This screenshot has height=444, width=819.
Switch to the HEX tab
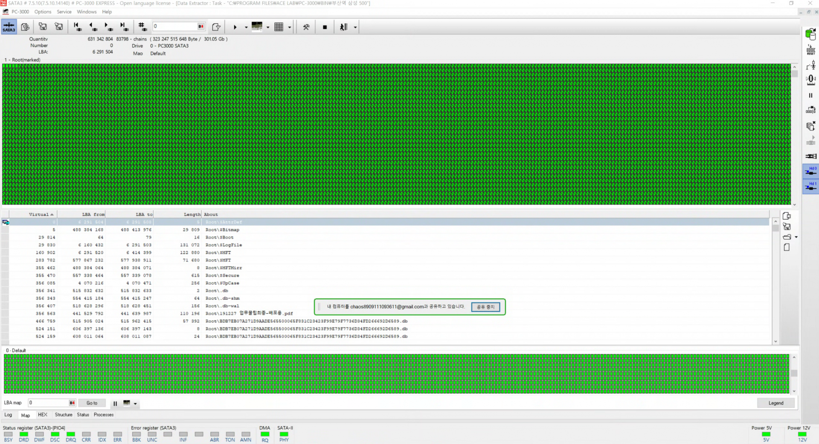click(43, 415)
